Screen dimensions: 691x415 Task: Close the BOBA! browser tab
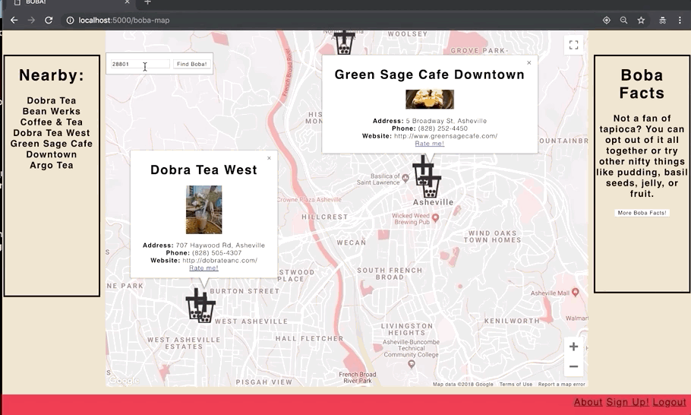(127, 2)
